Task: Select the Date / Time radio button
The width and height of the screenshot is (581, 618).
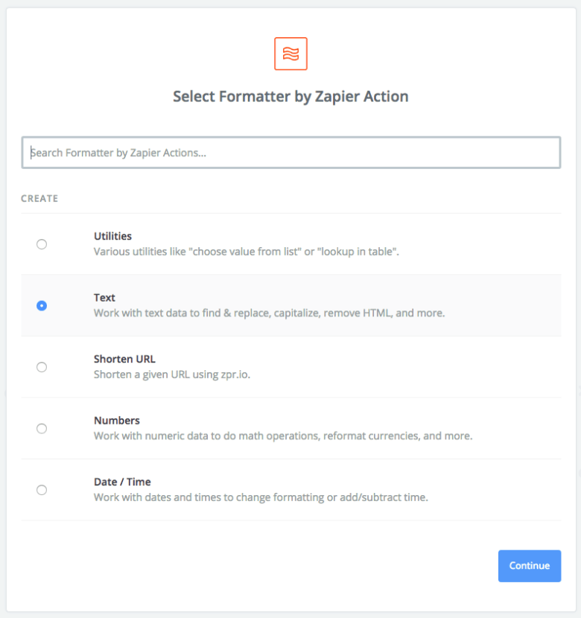Action: [x=42, y=490]
